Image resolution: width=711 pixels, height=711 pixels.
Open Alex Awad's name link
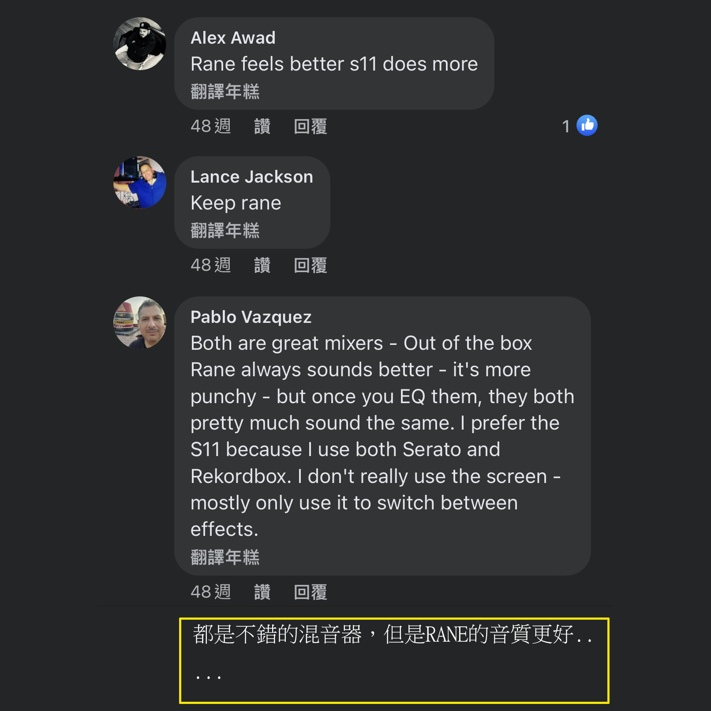tap(233, 38)
